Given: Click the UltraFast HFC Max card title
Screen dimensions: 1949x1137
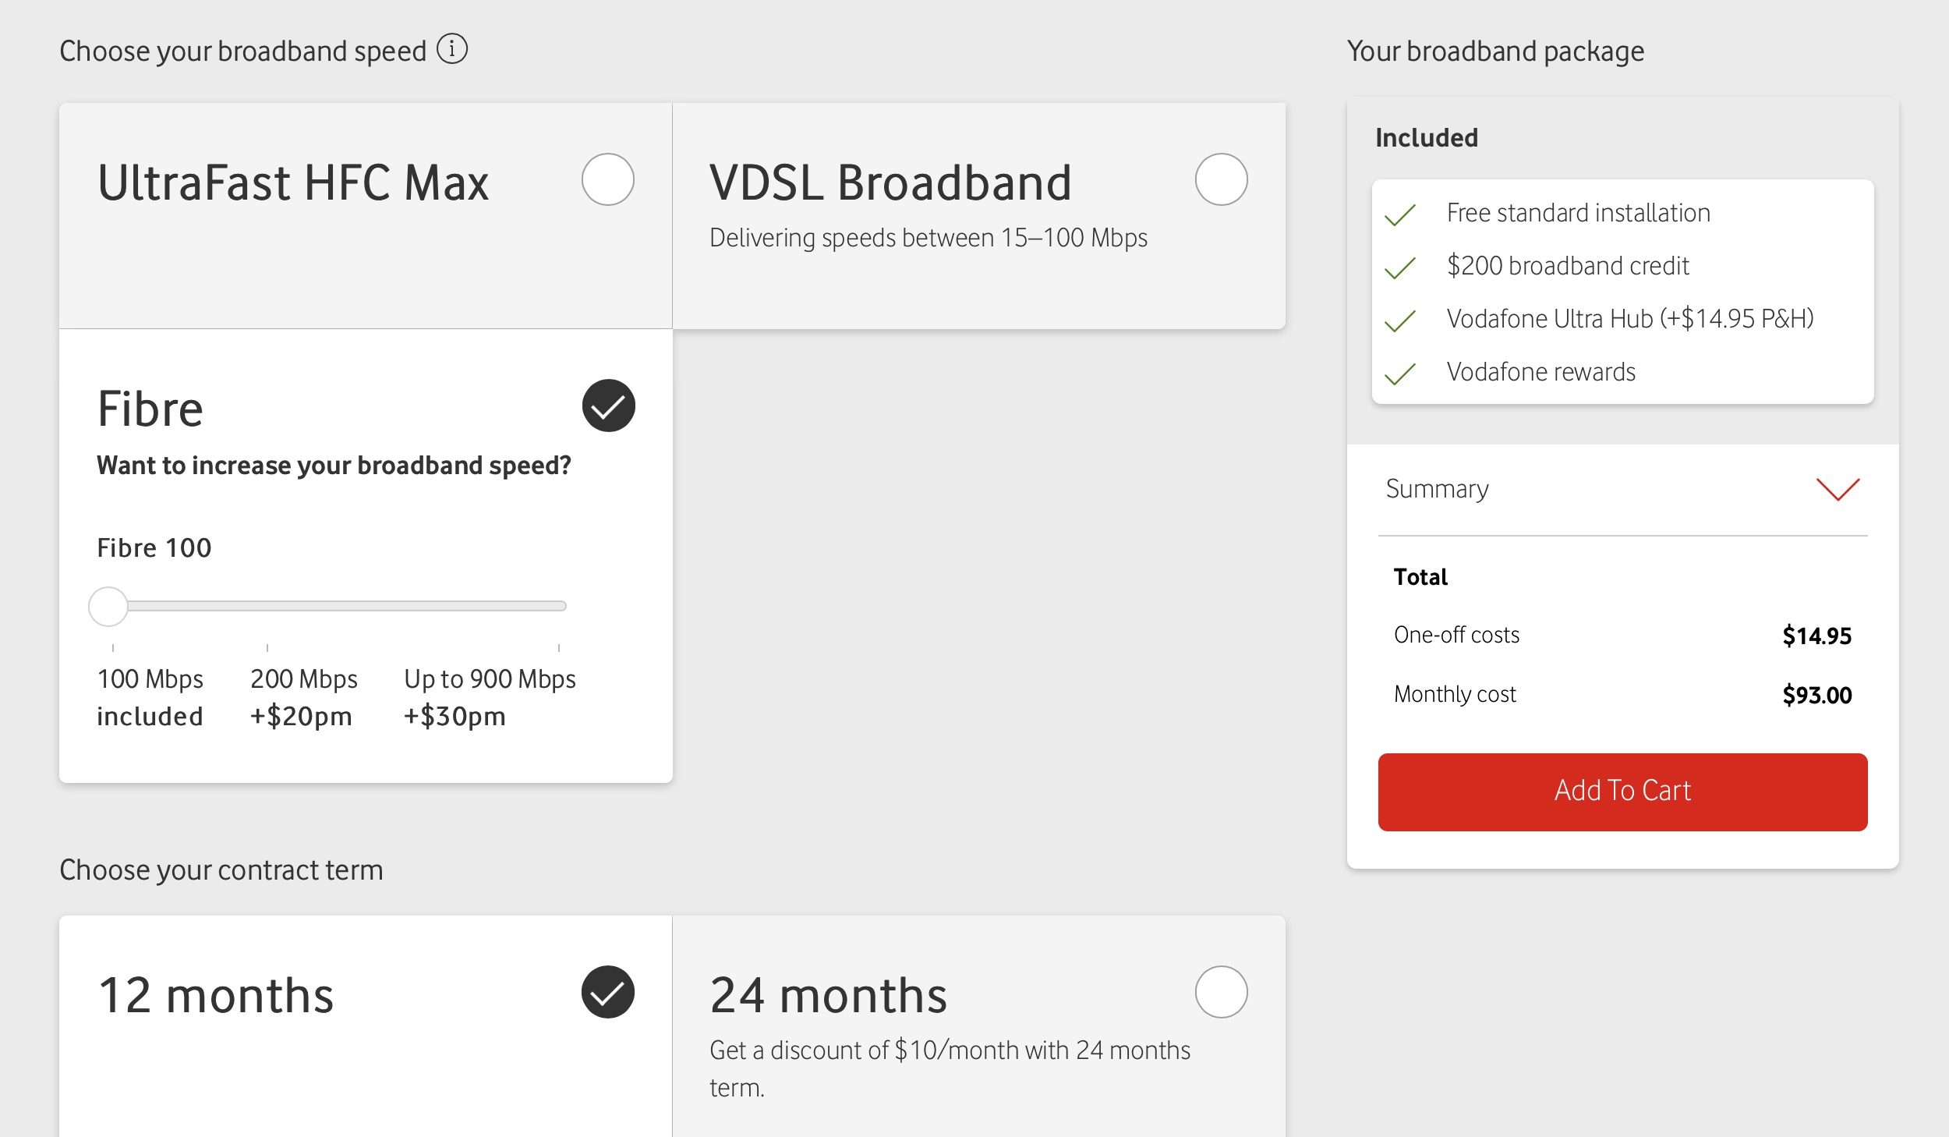Looking at the screenshot, I should 293,183.
